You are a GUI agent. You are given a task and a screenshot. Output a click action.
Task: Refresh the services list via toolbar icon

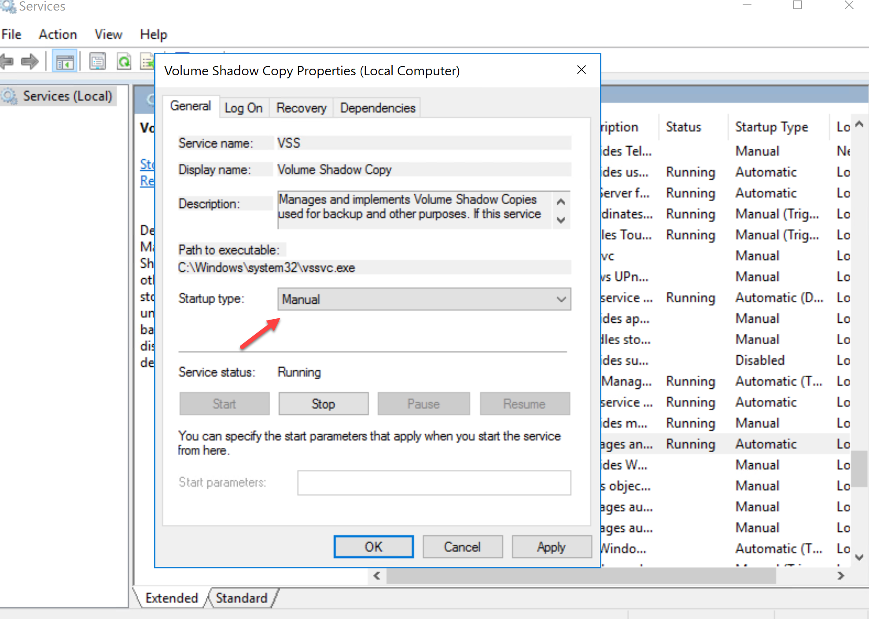coord(124,61)
